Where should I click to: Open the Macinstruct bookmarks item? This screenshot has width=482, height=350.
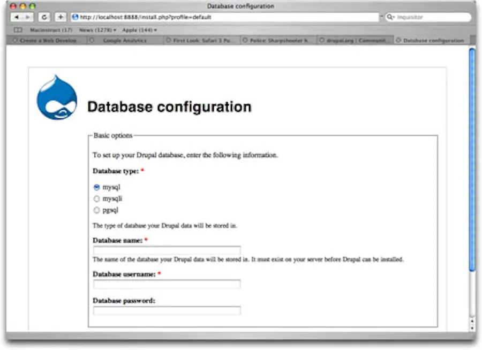pyautogui.click(x=51, y=30)
